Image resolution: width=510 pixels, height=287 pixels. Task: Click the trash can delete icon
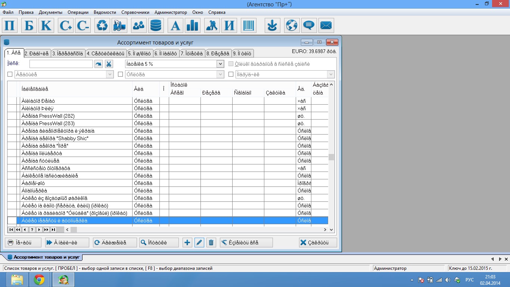pyautogui.click(x=211, y=243)
